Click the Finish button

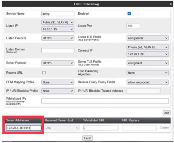(x=87, y=138)
